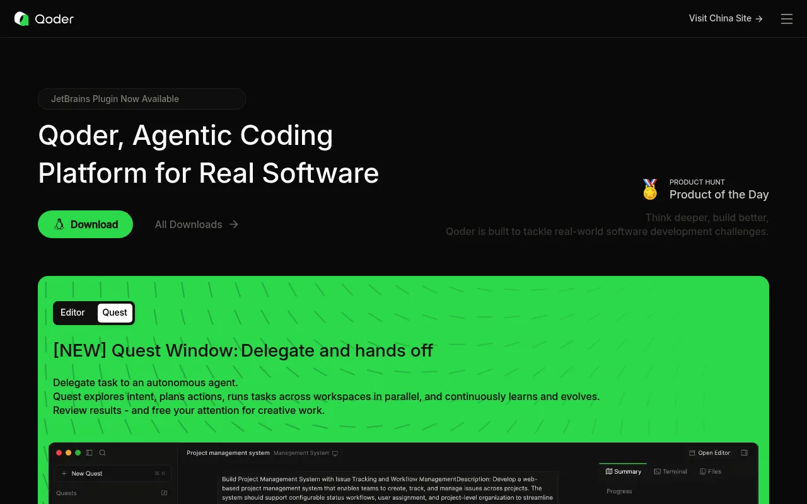Click the "Project management system" title
Viewport: 807px width, 504px height.
point(228,453)
